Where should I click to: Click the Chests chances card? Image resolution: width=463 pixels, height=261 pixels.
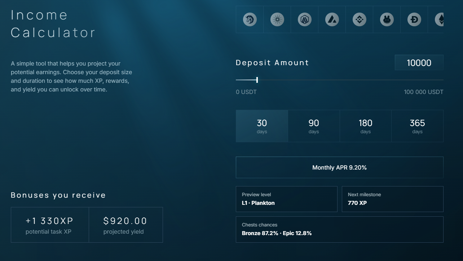[340, 229]
